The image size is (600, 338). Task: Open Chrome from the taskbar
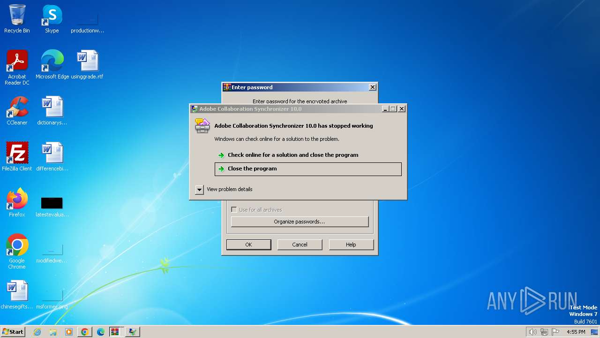click(84, 332)
